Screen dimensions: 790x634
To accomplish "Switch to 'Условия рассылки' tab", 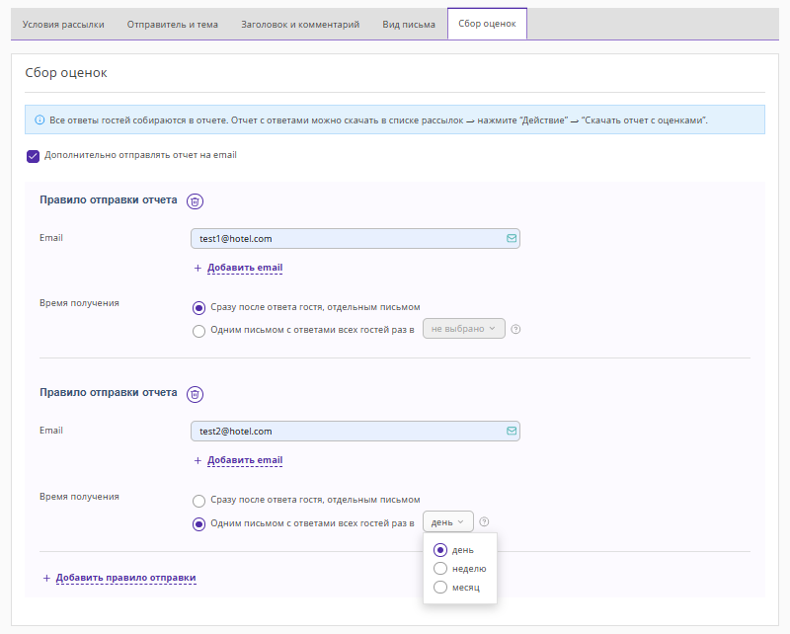I will pos(63,24).
